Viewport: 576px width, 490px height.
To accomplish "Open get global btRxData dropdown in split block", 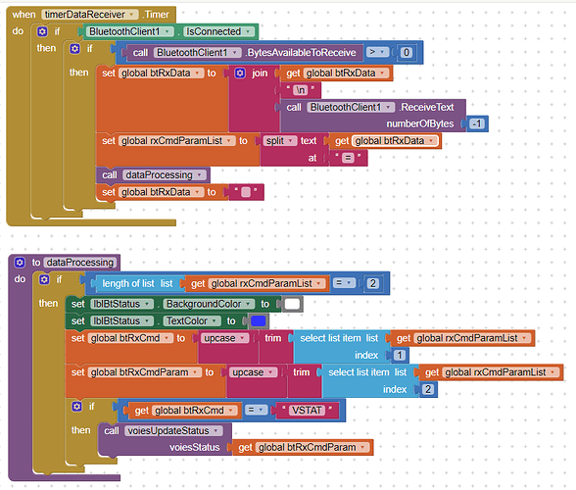I will 431,141.
